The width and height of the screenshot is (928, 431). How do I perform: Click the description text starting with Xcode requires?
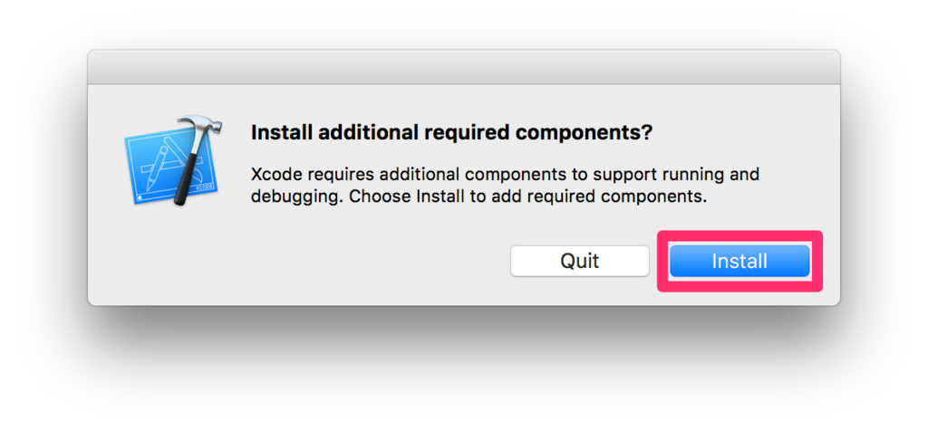(504, 184)
